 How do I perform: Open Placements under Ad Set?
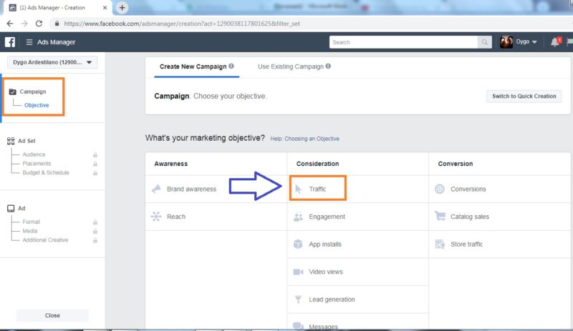tap(37, 164)
